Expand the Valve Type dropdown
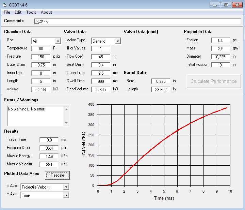Image resolution: width=245 pixels, height=210 pixels. pyautogui.click(x=118, y=41)
